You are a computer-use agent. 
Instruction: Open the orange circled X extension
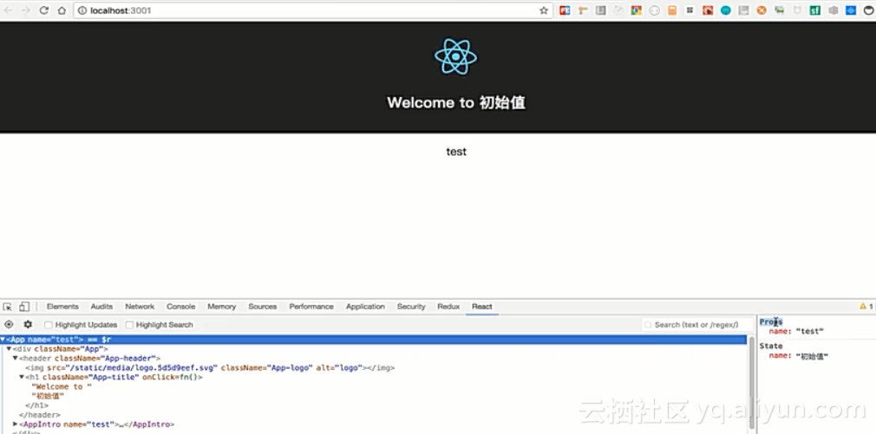pos(762,10)
